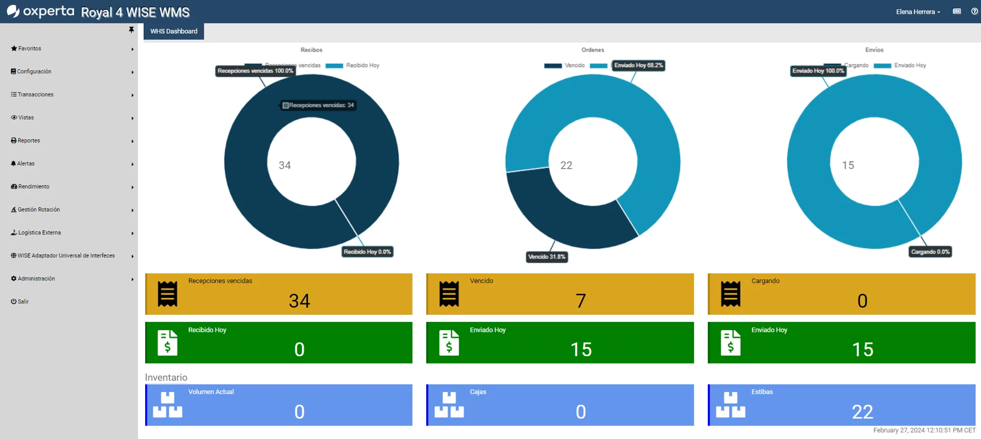Screen dimensions: 981x439
Task: Expand the Administración menu arrow
Action: tap(132, 279)
